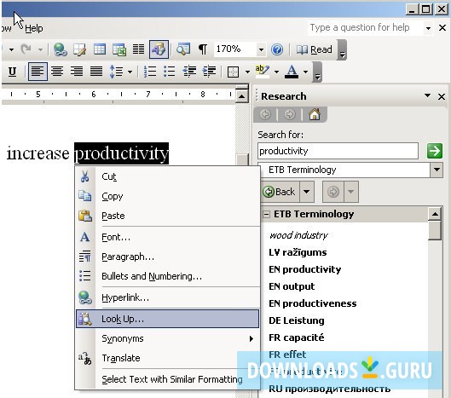This screenshot has height=398, width=451.
Task: Click the document scrollbar up arrow
Action: 241,96
